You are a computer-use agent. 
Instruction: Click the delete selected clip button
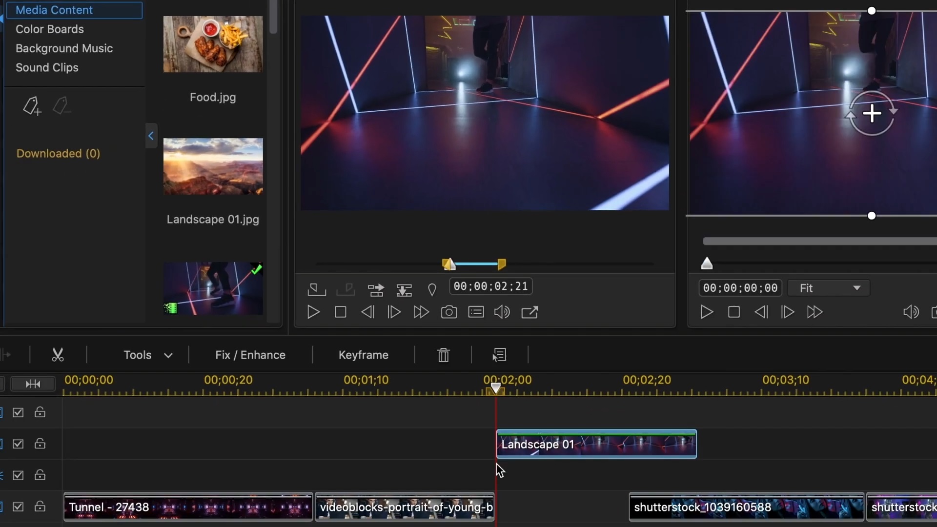444,355
